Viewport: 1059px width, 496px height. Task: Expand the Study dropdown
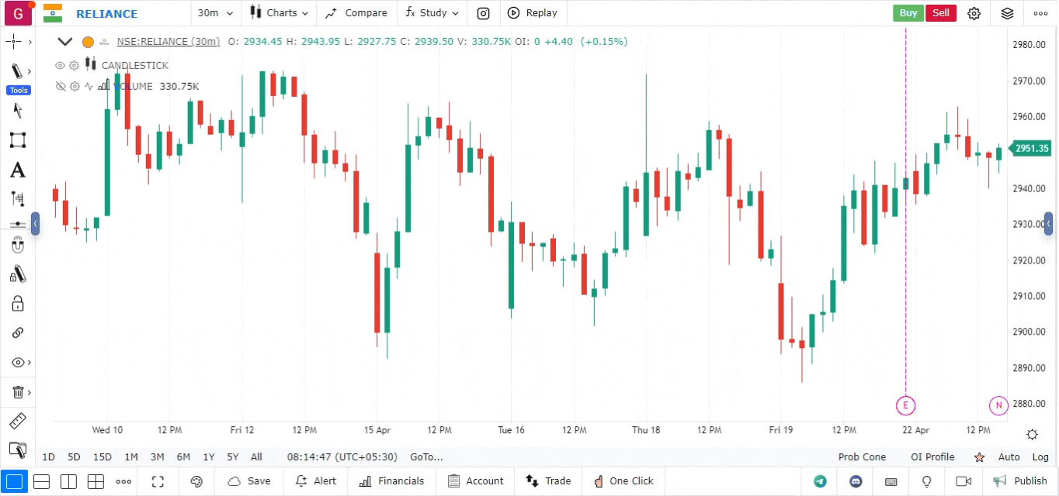coord(432,13)
